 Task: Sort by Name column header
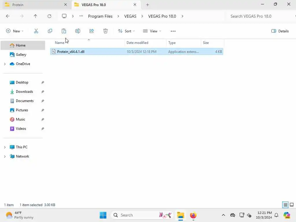click(x=88, y=43)
